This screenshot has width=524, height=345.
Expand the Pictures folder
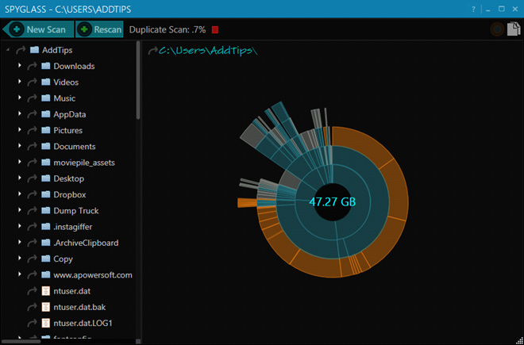20,129
